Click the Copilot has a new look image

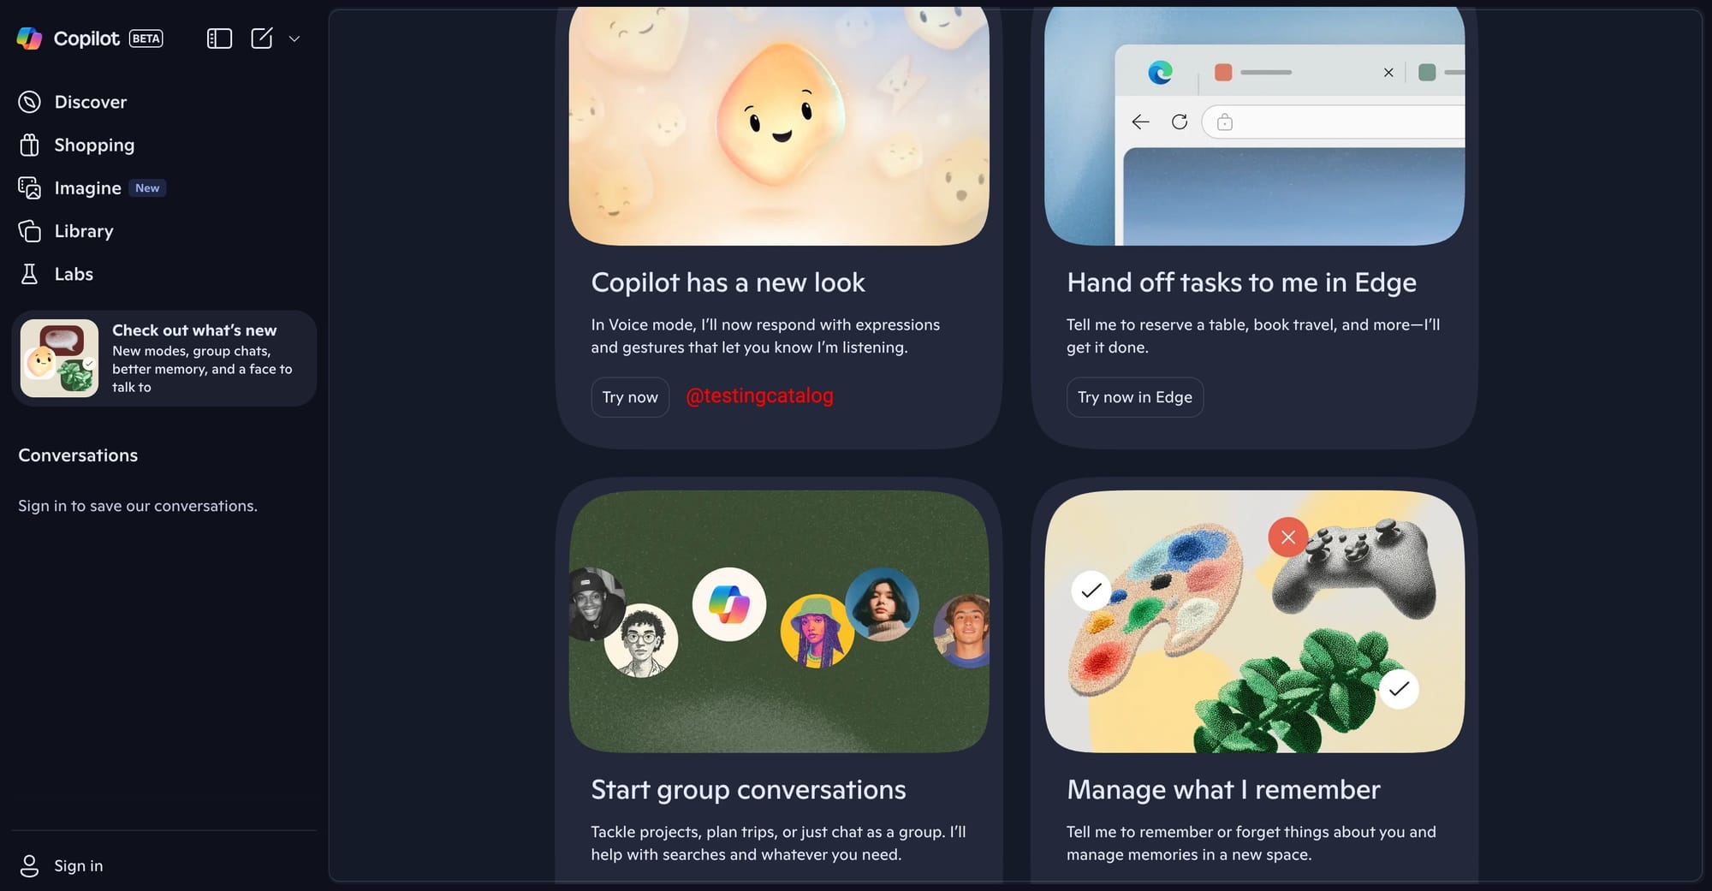point(779,126)
